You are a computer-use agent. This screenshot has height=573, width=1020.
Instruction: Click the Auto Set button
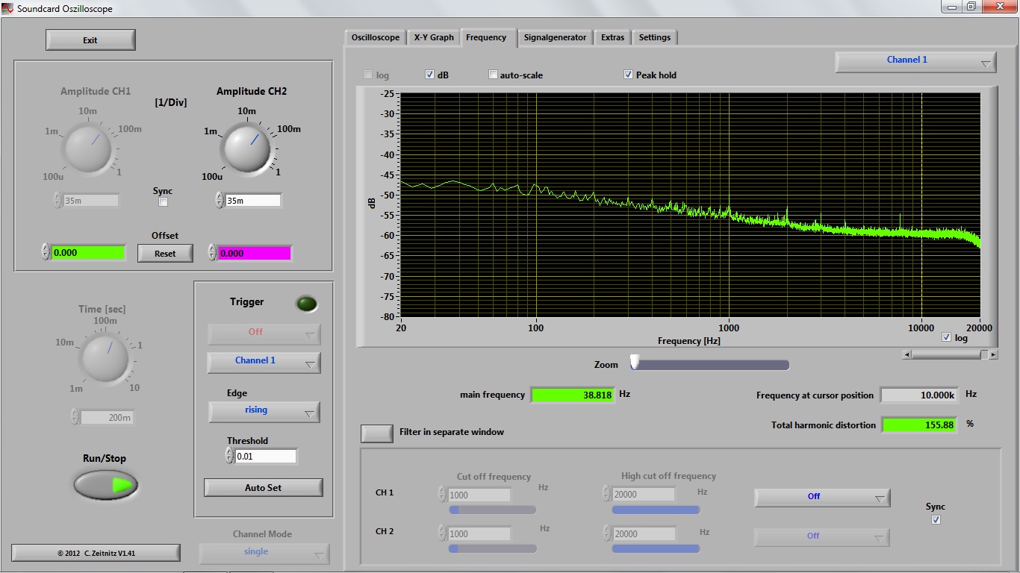pos(263,487)
